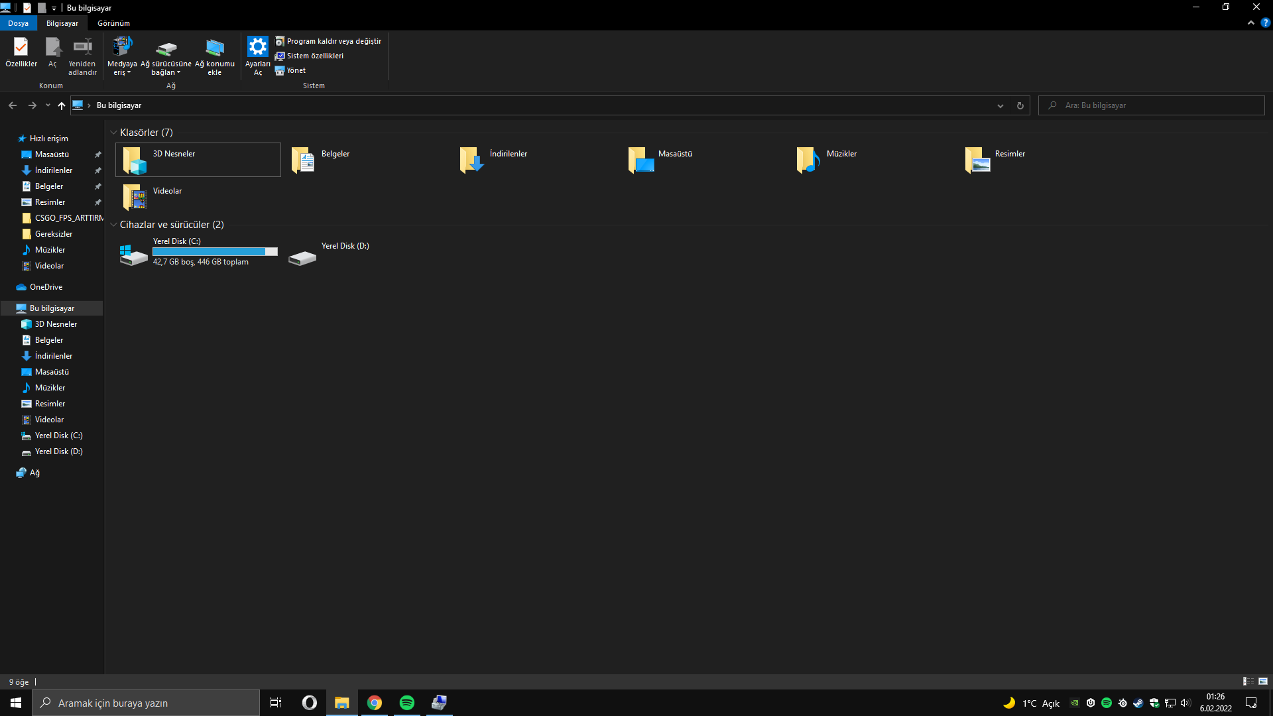Collapse the Klasörler group
Image resolution: width=1273 pixels, height=716 pixels.
[113, 133]
